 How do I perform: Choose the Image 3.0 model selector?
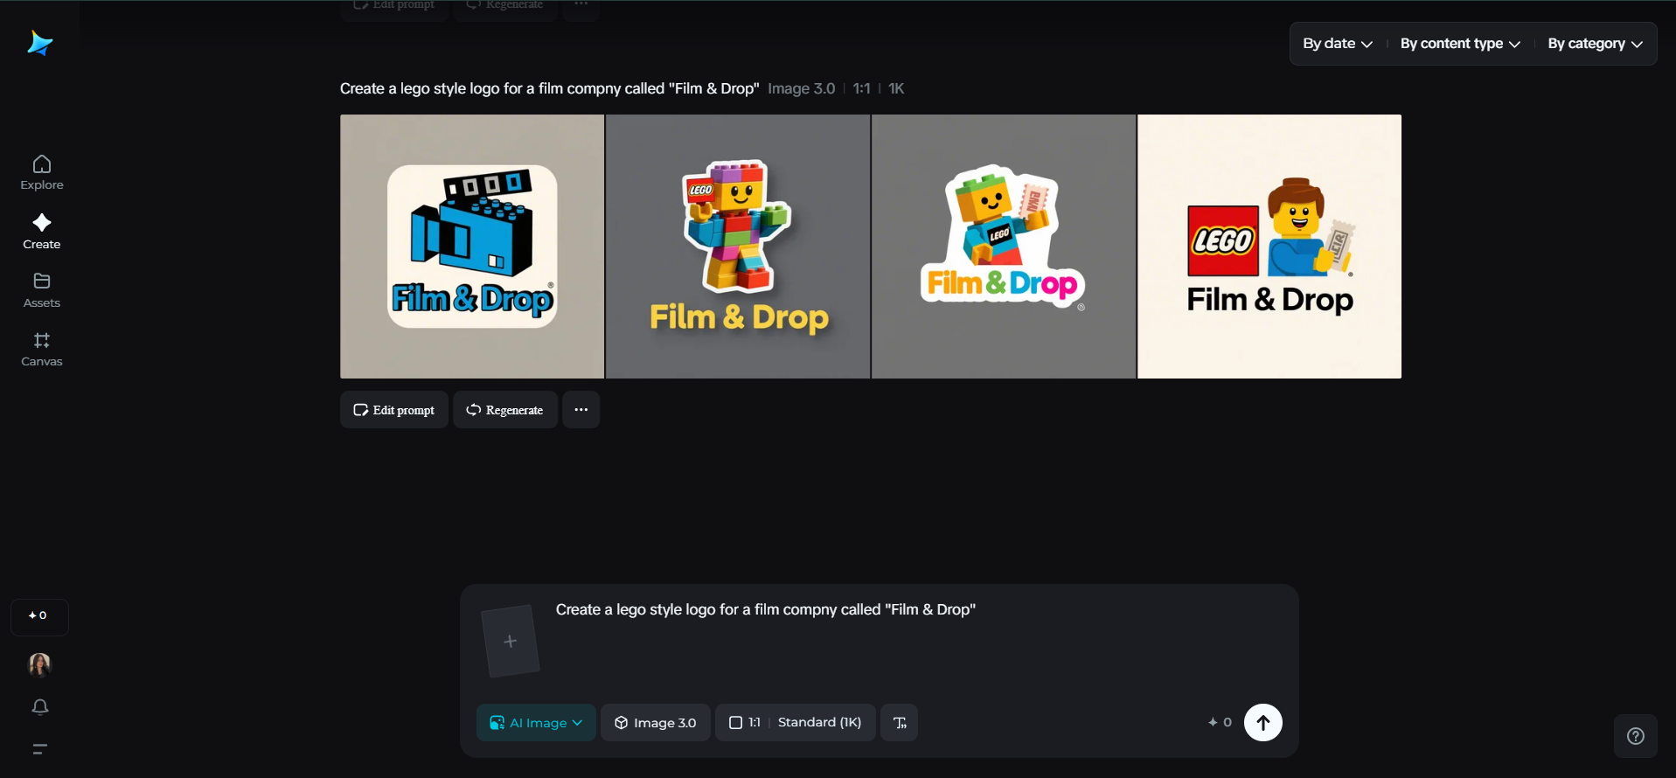point(656,722)
